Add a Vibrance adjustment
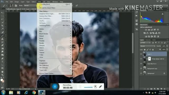Viewport: 169px width, 95px height. point(158,30)
